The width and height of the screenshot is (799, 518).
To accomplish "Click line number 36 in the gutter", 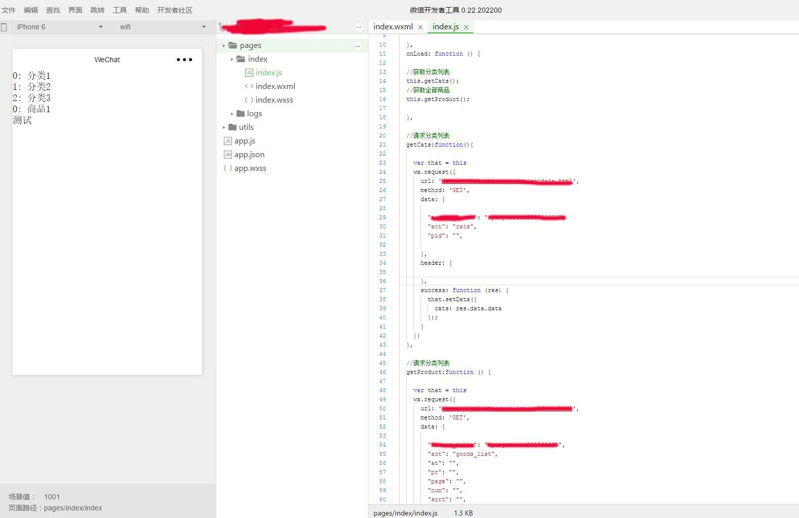I will [x=383, y=281].
